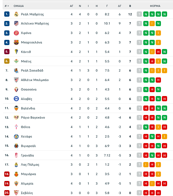Open the Ράγιο Βαγεκάνο team page
173x196 pixels.
click(x=33, y=118)
